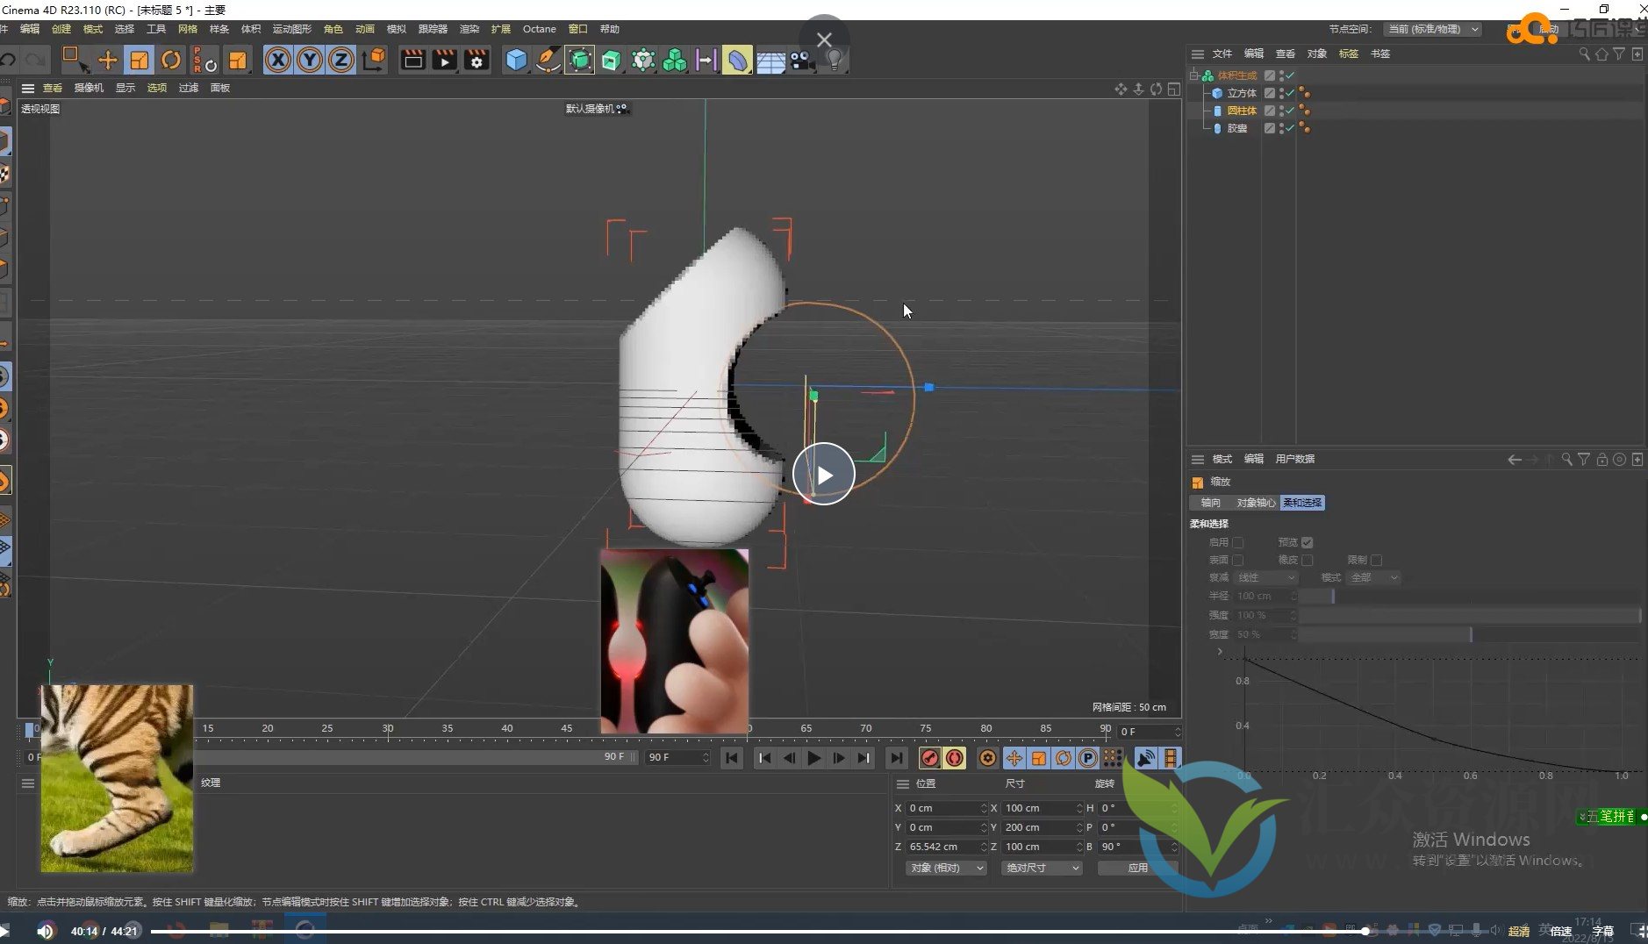
Task: Select the Cube primitive icon
Action: pos(516,60)
